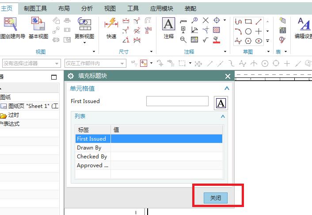
Task: Collapse the 列表 list section
Action: 223,116
